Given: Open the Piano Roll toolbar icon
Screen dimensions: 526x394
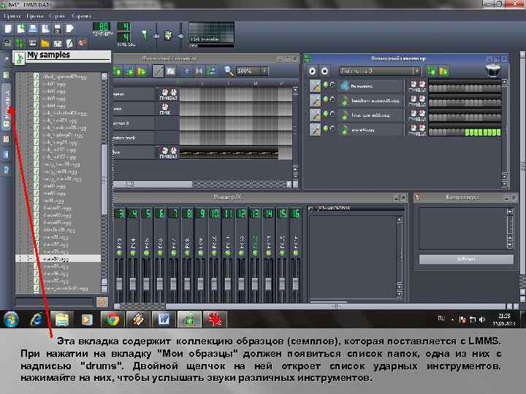Looking at the screenshot, I should [33, 43].
